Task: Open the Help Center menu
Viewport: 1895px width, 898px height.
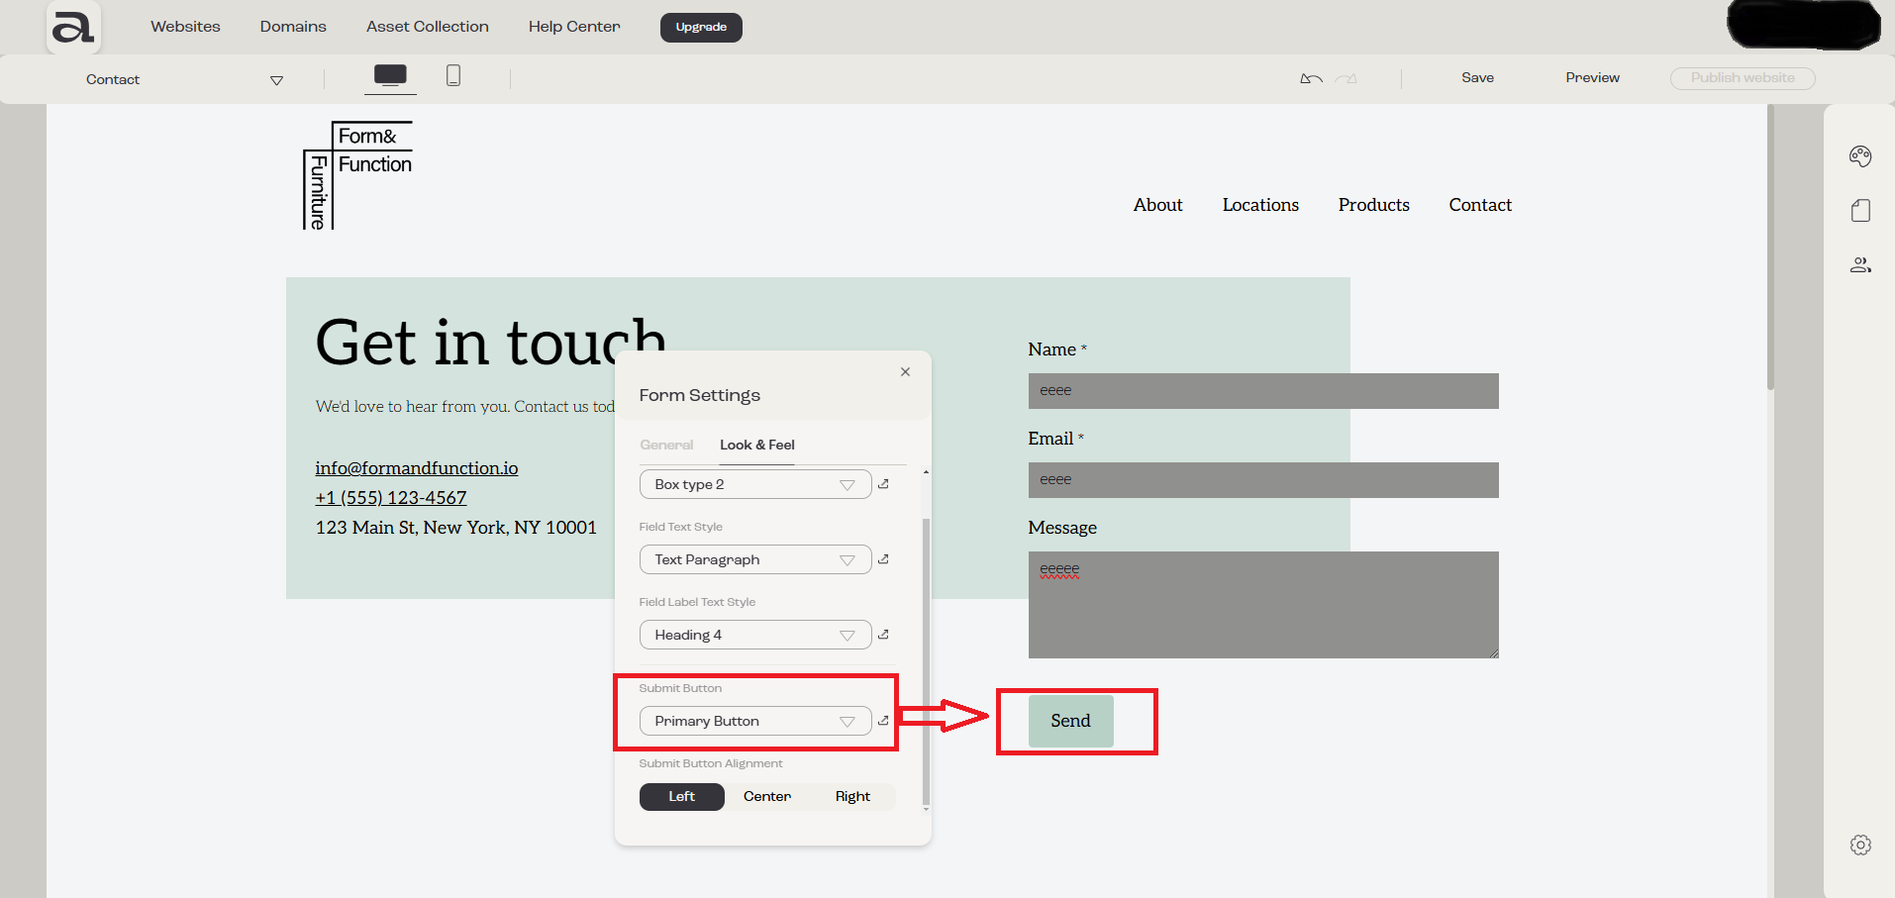Action: pyautogui.click(x=574, y=27)
